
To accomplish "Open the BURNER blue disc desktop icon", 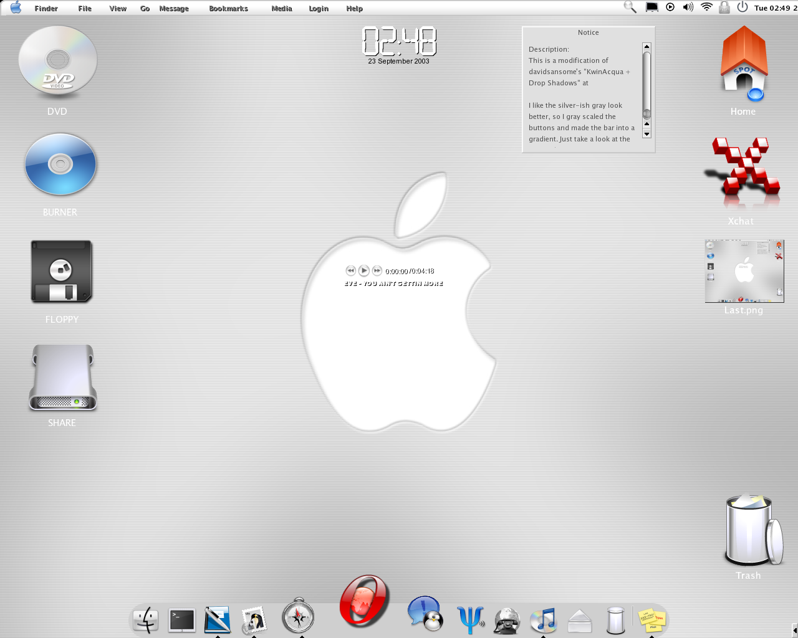I will pos(60,164).
